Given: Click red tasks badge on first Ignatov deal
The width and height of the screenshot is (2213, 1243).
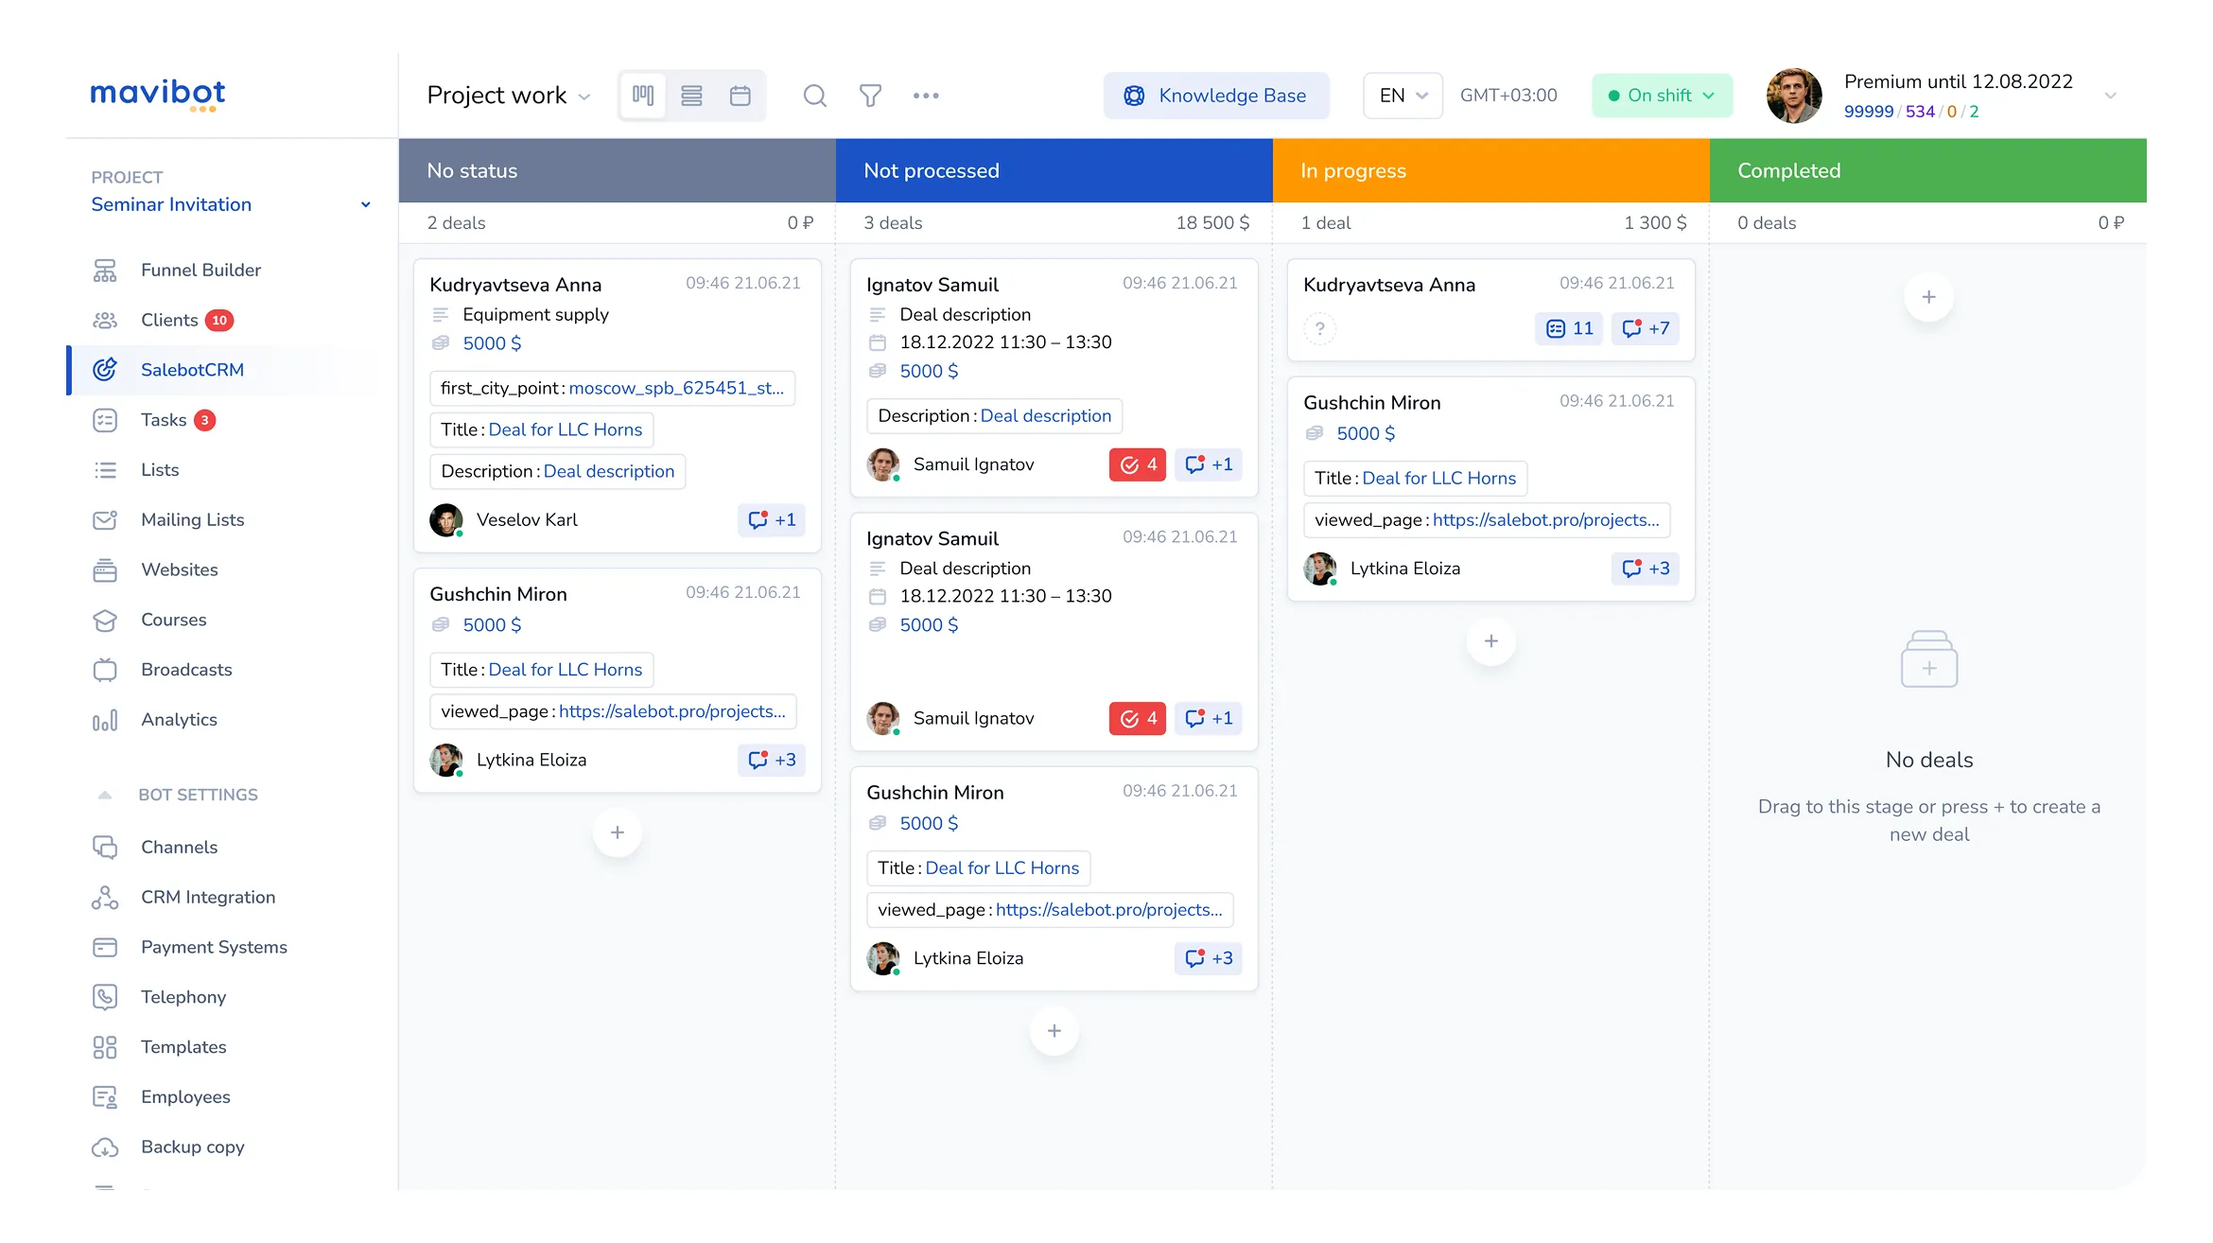Looking at the screenshot, I should (x=1138, y=464).
